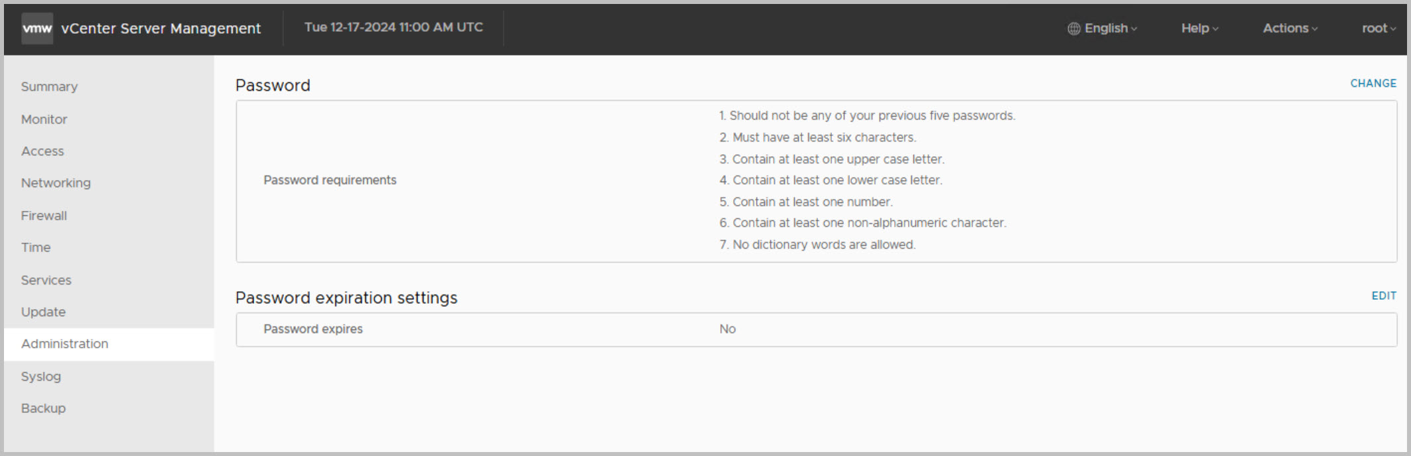1411x456 pixels.
Task: Navigate to Networking settings
Action: (56, 183)
